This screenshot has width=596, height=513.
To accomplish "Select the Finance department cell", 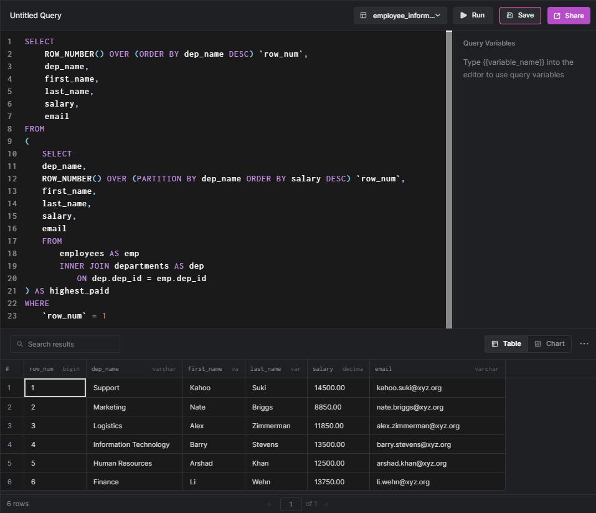I will point(134,482).
